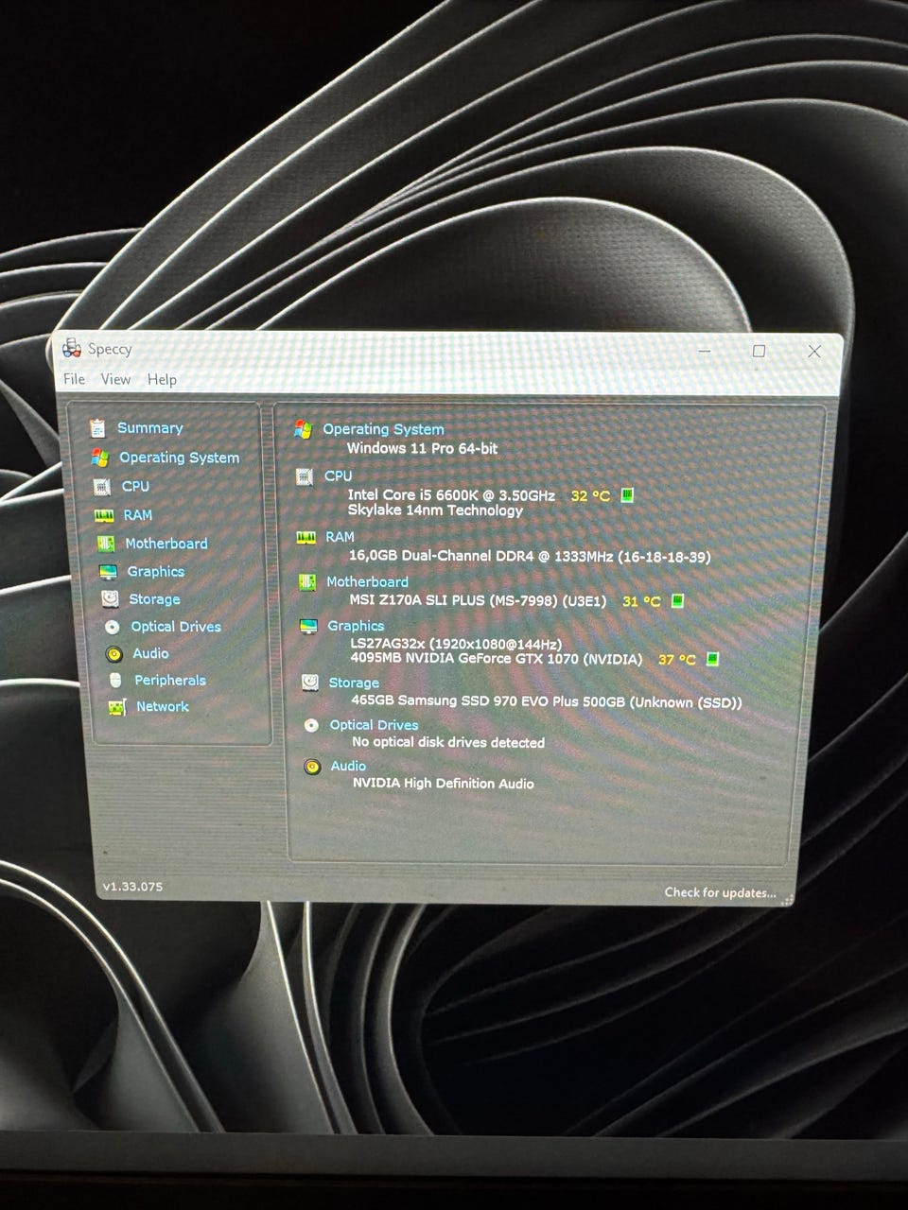The width and height of the screenshot is (908, 1210).
Task: Click the CPU temperature 32 °C value
Action: click(x=591, y=495)
